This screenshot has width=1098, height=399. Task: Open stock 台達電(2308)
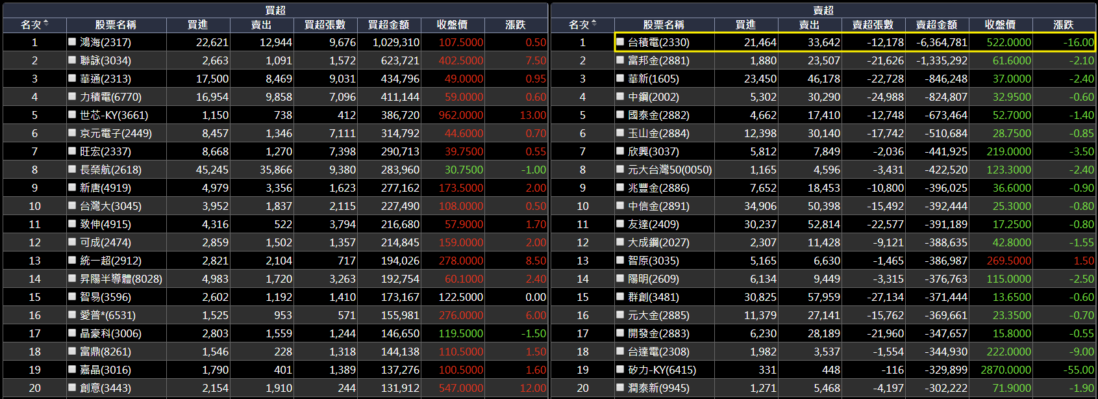pyautogui.click(x=658, y=352)
